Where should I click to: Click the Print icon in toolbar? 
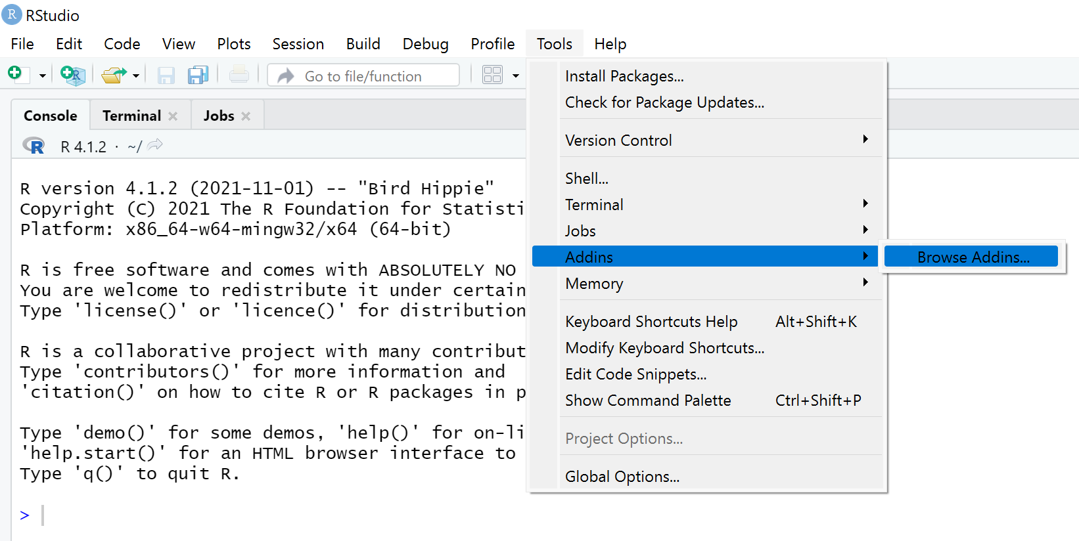click(x=239, y=75)
